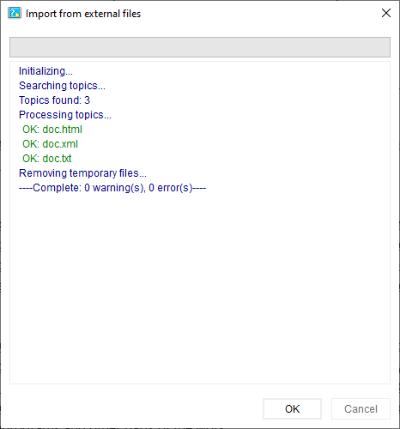Screen dimensions: 400x429
Task: Click the import progress bar
Action: pyautogui.click(x=200, y=47)
